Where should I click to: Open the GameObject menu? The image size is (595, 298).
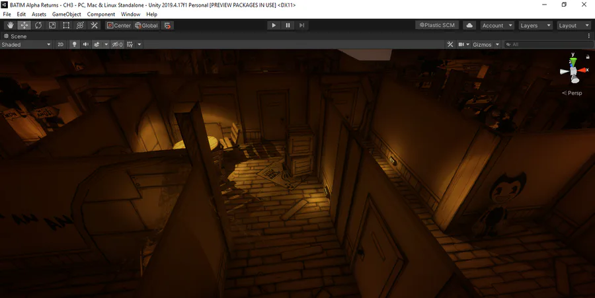click(66, 14)
